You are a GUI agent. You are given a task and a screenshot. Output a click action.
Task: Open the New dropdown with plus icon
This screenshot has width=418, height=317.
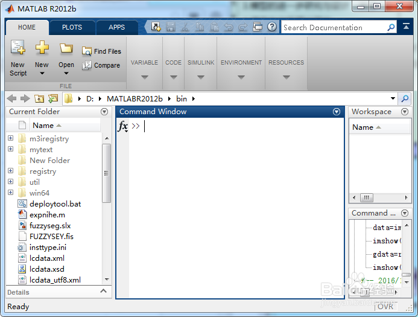[42, 59]
